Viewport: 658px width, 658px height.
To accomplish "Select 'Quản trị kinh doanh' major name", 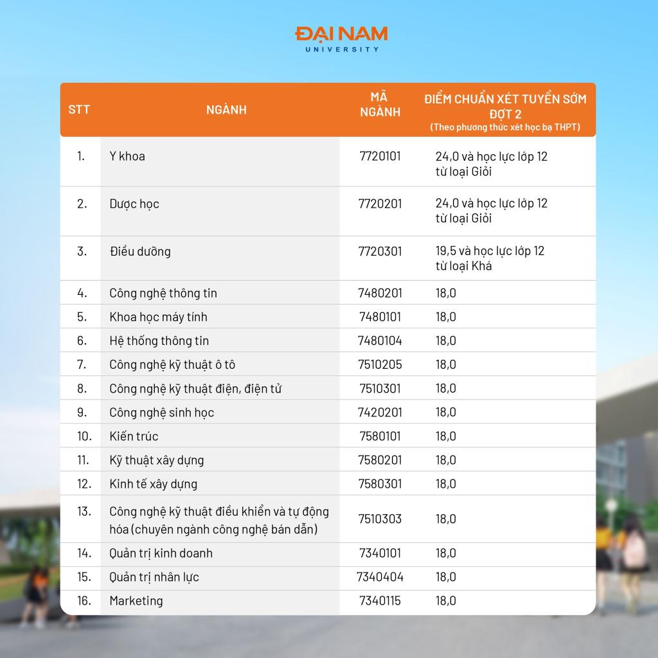I will tap(161, 553).
